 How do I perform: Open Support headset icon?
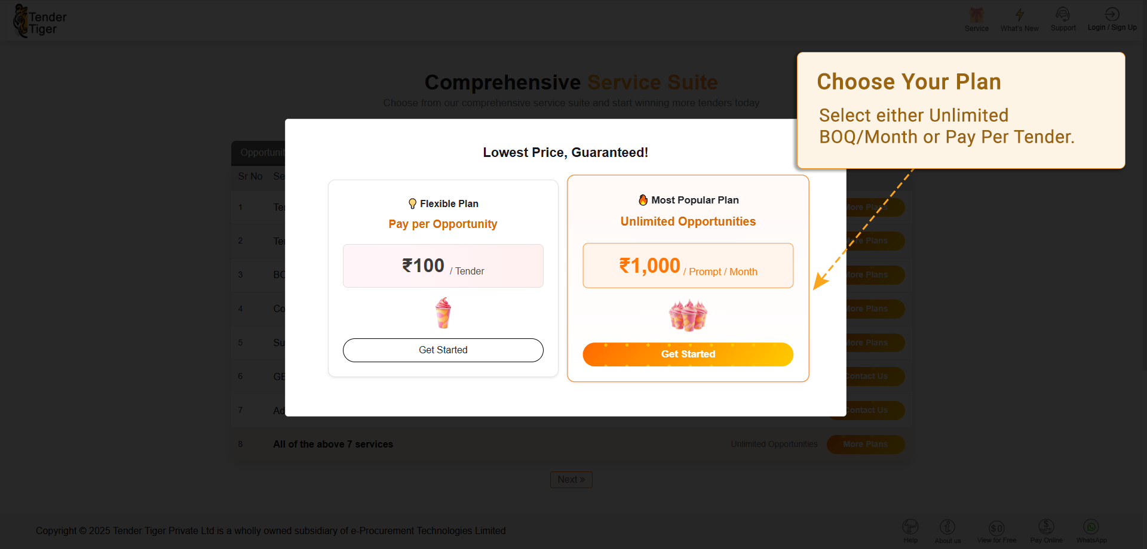1063,15
